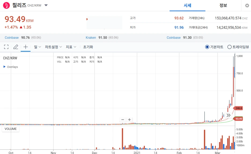Expand the Overlays triangle

coord(5,67)
